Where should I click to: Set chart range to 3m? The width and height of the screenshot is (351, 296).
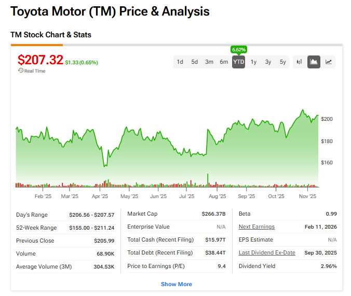click(209, 62)
